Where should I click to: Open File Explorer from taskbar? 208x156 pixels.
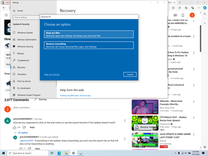click(x=67, y=153)
